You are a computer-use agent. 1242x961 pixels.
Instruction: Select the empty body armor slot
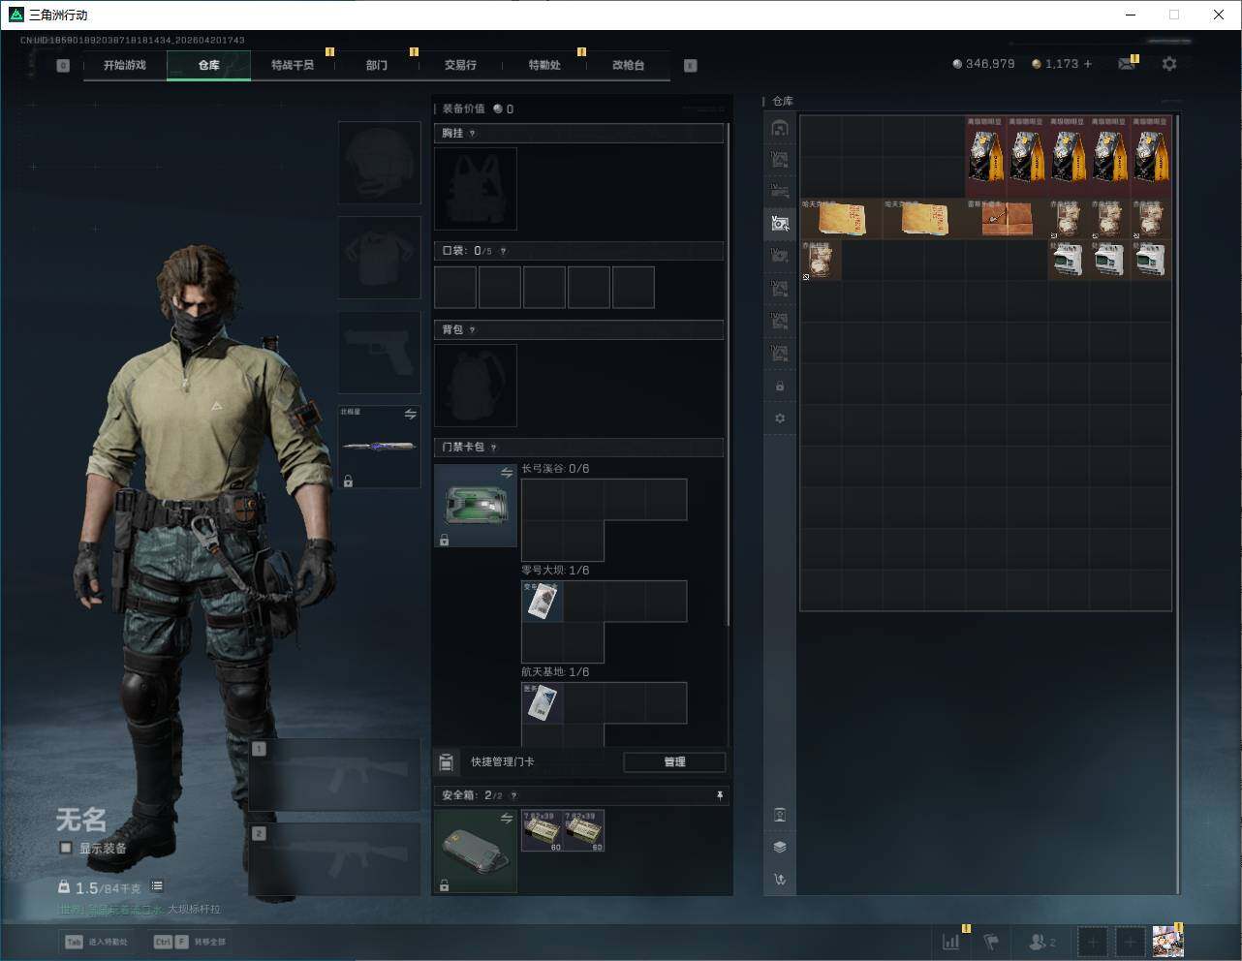coord(379,257)
